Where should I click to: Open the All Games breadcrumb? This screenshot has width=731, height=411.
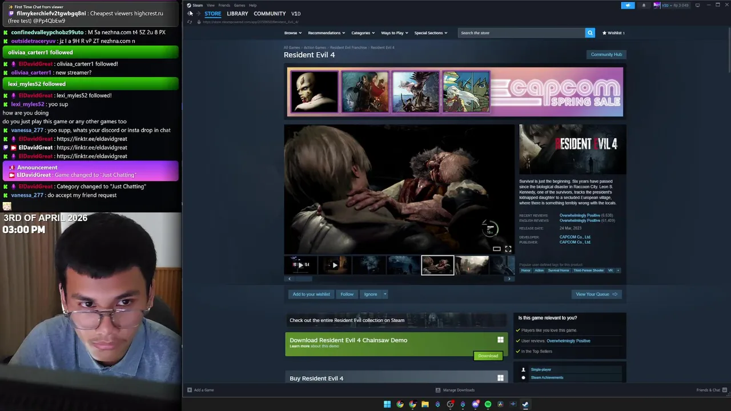pyautogui.click(x=292, y=47)
